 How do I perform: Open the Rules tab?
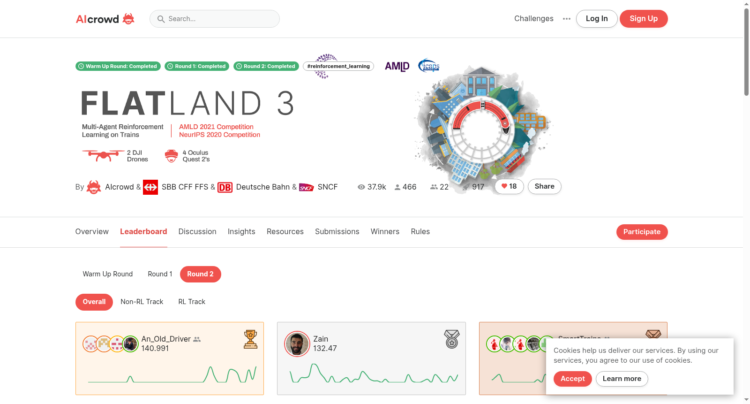coord(420,232)
